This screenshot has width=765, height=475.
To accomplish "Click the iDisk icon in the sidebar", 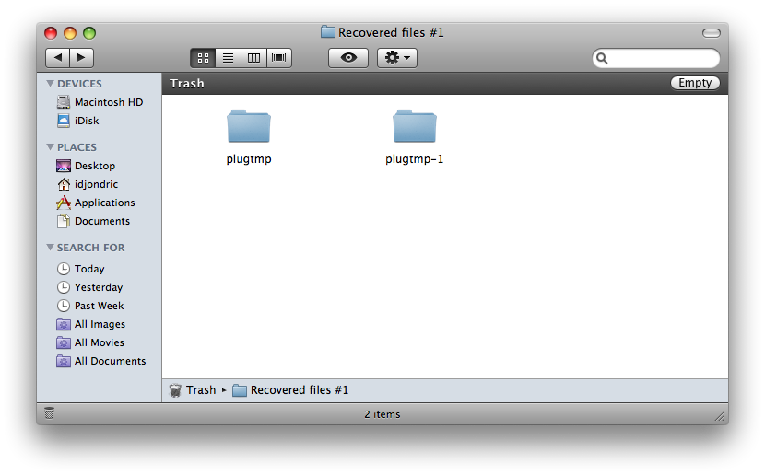I will tap(64, 121).
